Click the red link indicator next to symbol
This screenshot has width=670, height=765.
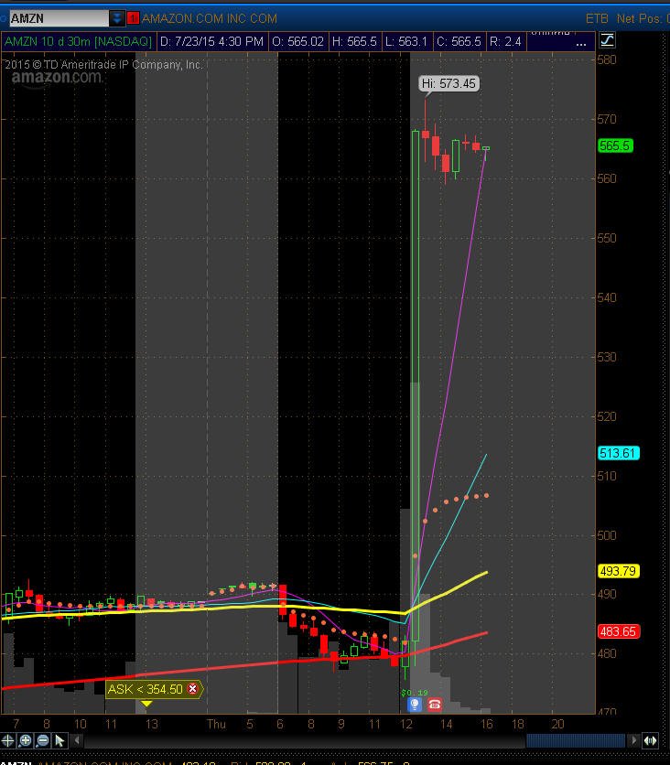pos(133,18)
